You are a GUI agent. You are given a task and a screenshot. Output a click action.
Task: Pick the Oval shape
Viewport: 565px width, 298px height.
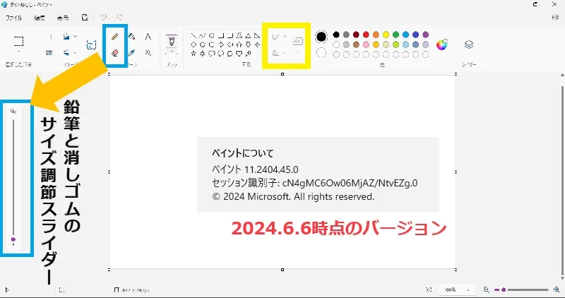212,36
